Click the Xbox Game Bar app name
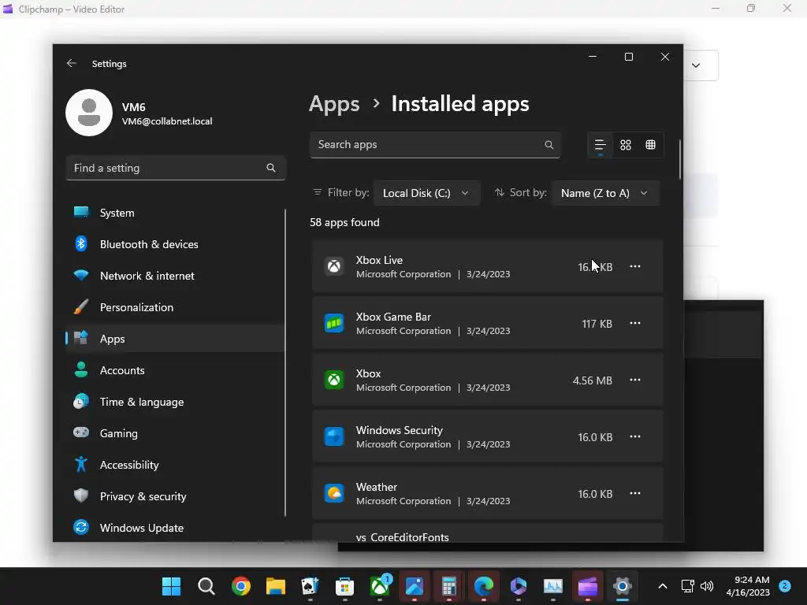This screenshot has width=807, height=605. pos(393,317)
